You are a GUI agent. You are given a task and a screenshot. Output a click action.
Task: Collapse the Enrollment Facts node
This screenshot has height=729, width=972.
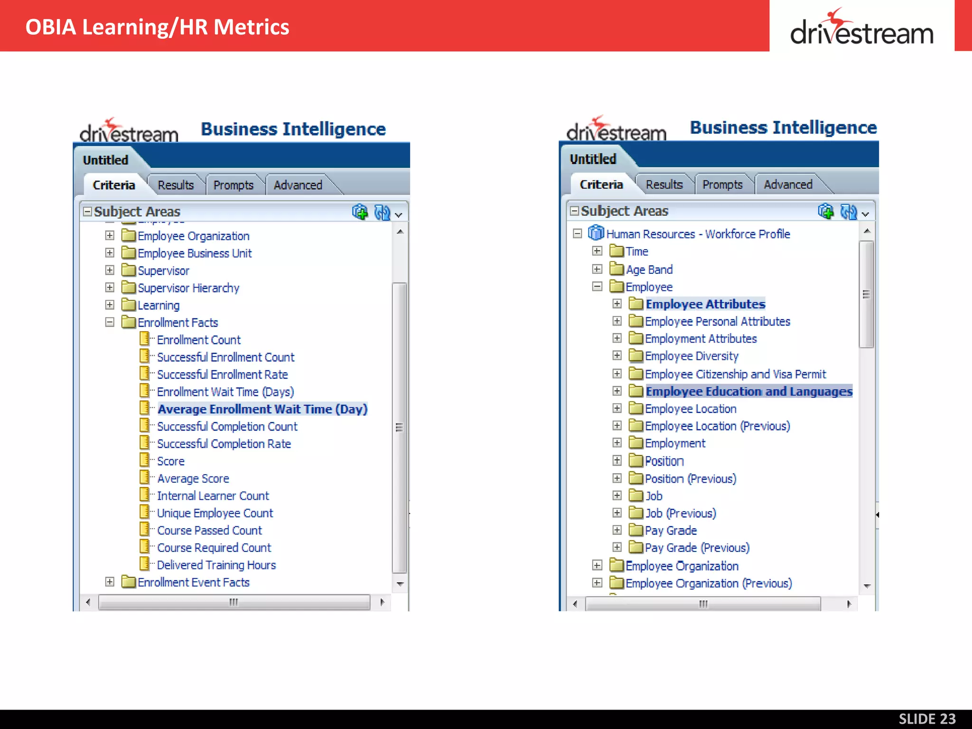coord(110,322)
